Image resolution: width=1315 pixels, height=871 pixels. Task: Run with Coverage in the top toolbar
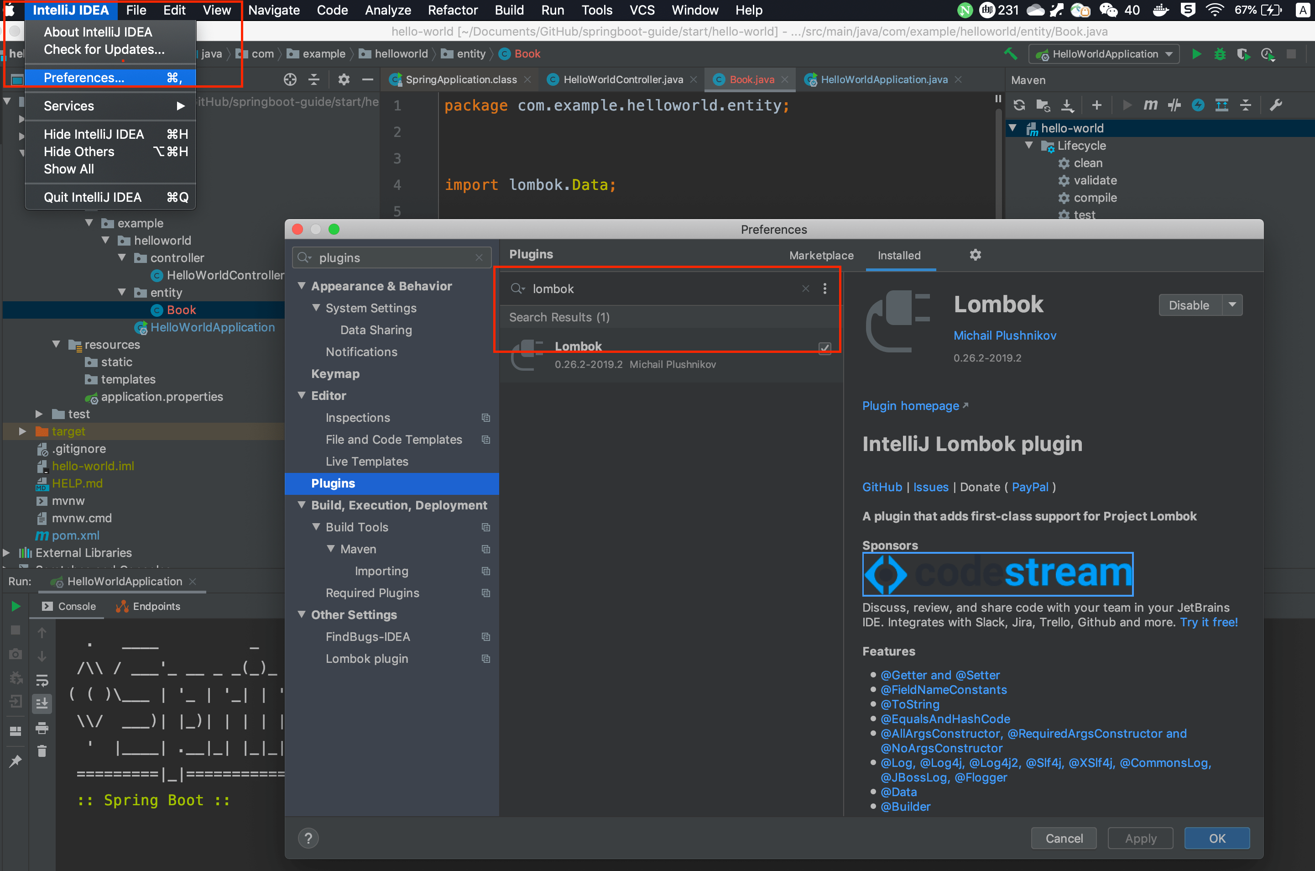click(x=1243, y=54)
